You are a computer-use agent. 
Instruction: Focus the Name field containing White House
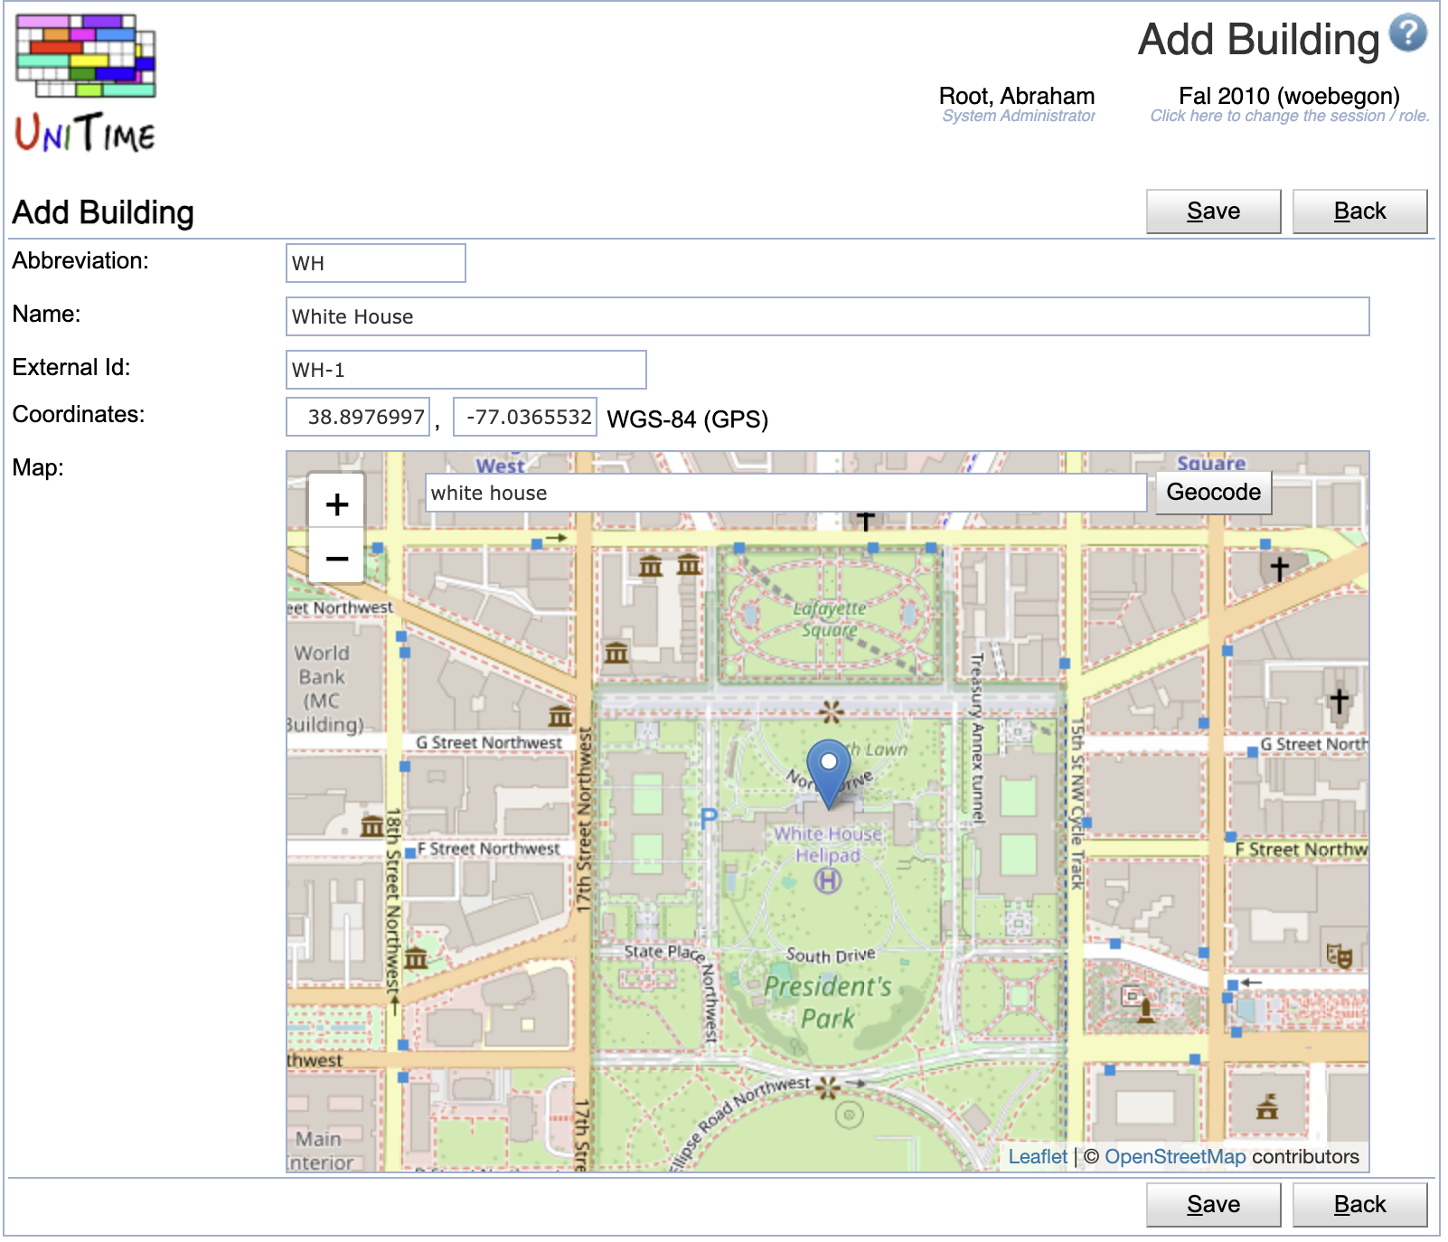[828, 316]
